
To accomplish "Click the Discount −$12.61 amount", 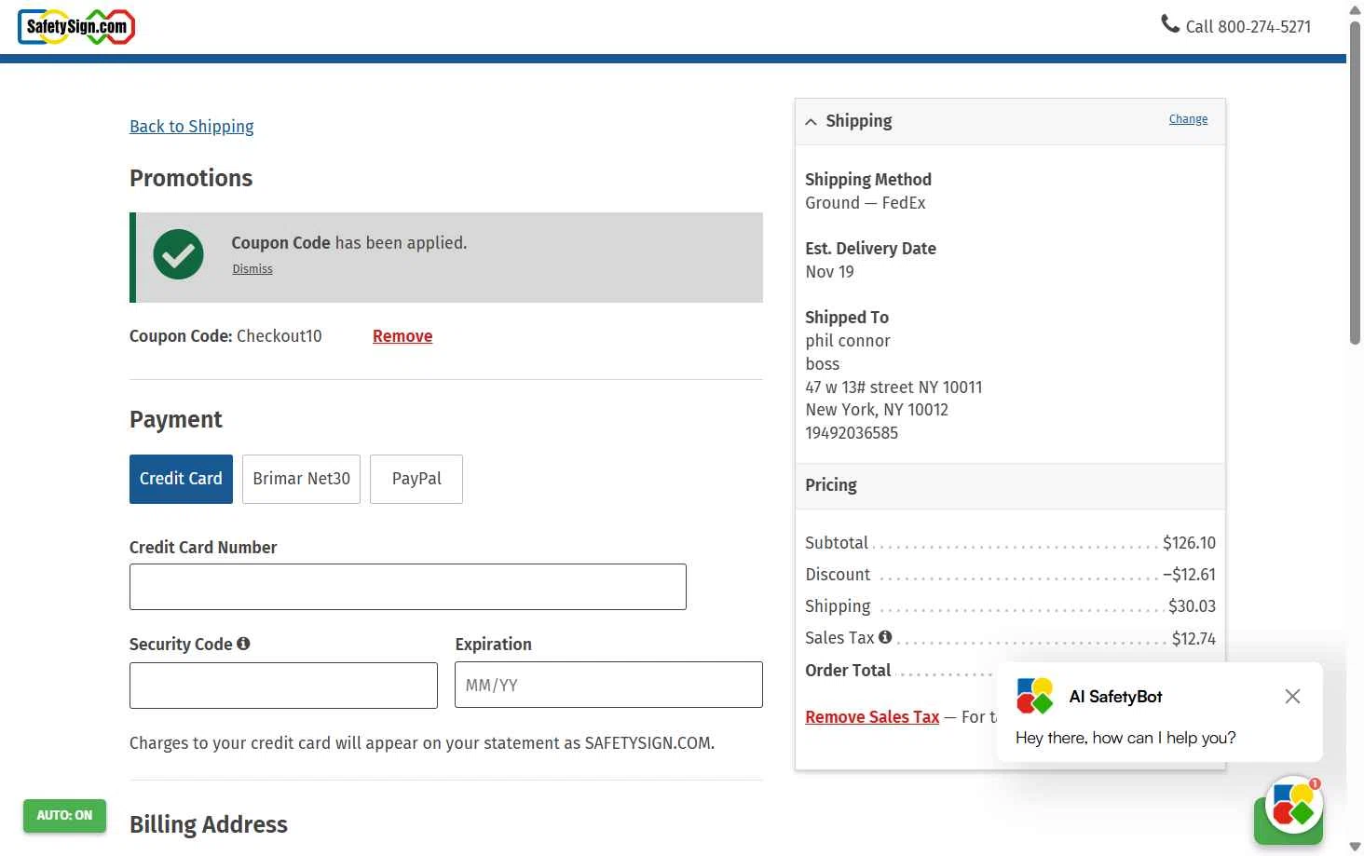I will click(1189, 575).
